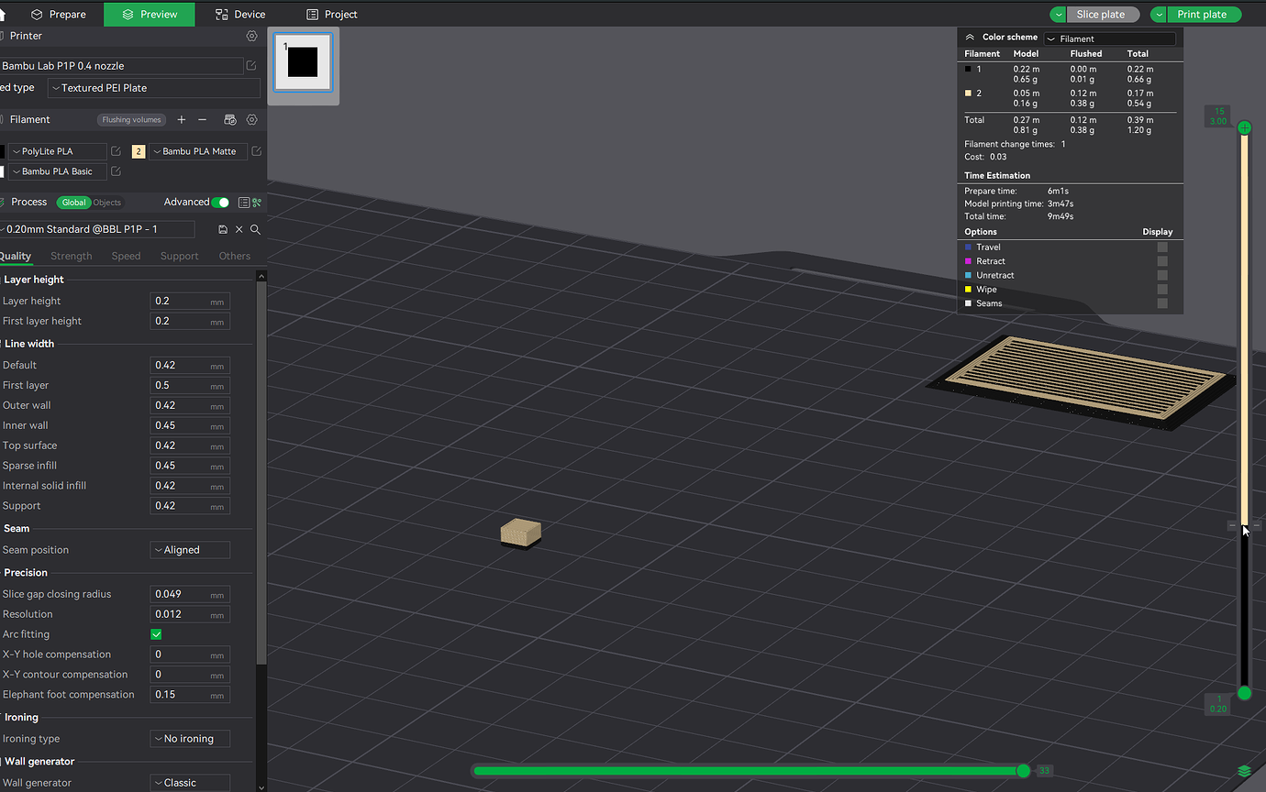Switch to the Device tab
The image size is (1266, 792).
tap(240, 15)
